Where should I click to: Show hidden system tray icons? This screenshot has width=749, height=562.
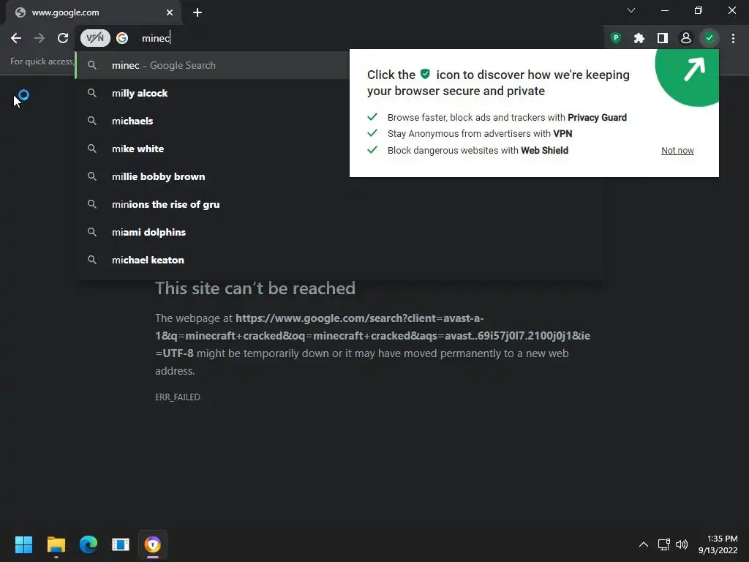[x=644, y=544]
